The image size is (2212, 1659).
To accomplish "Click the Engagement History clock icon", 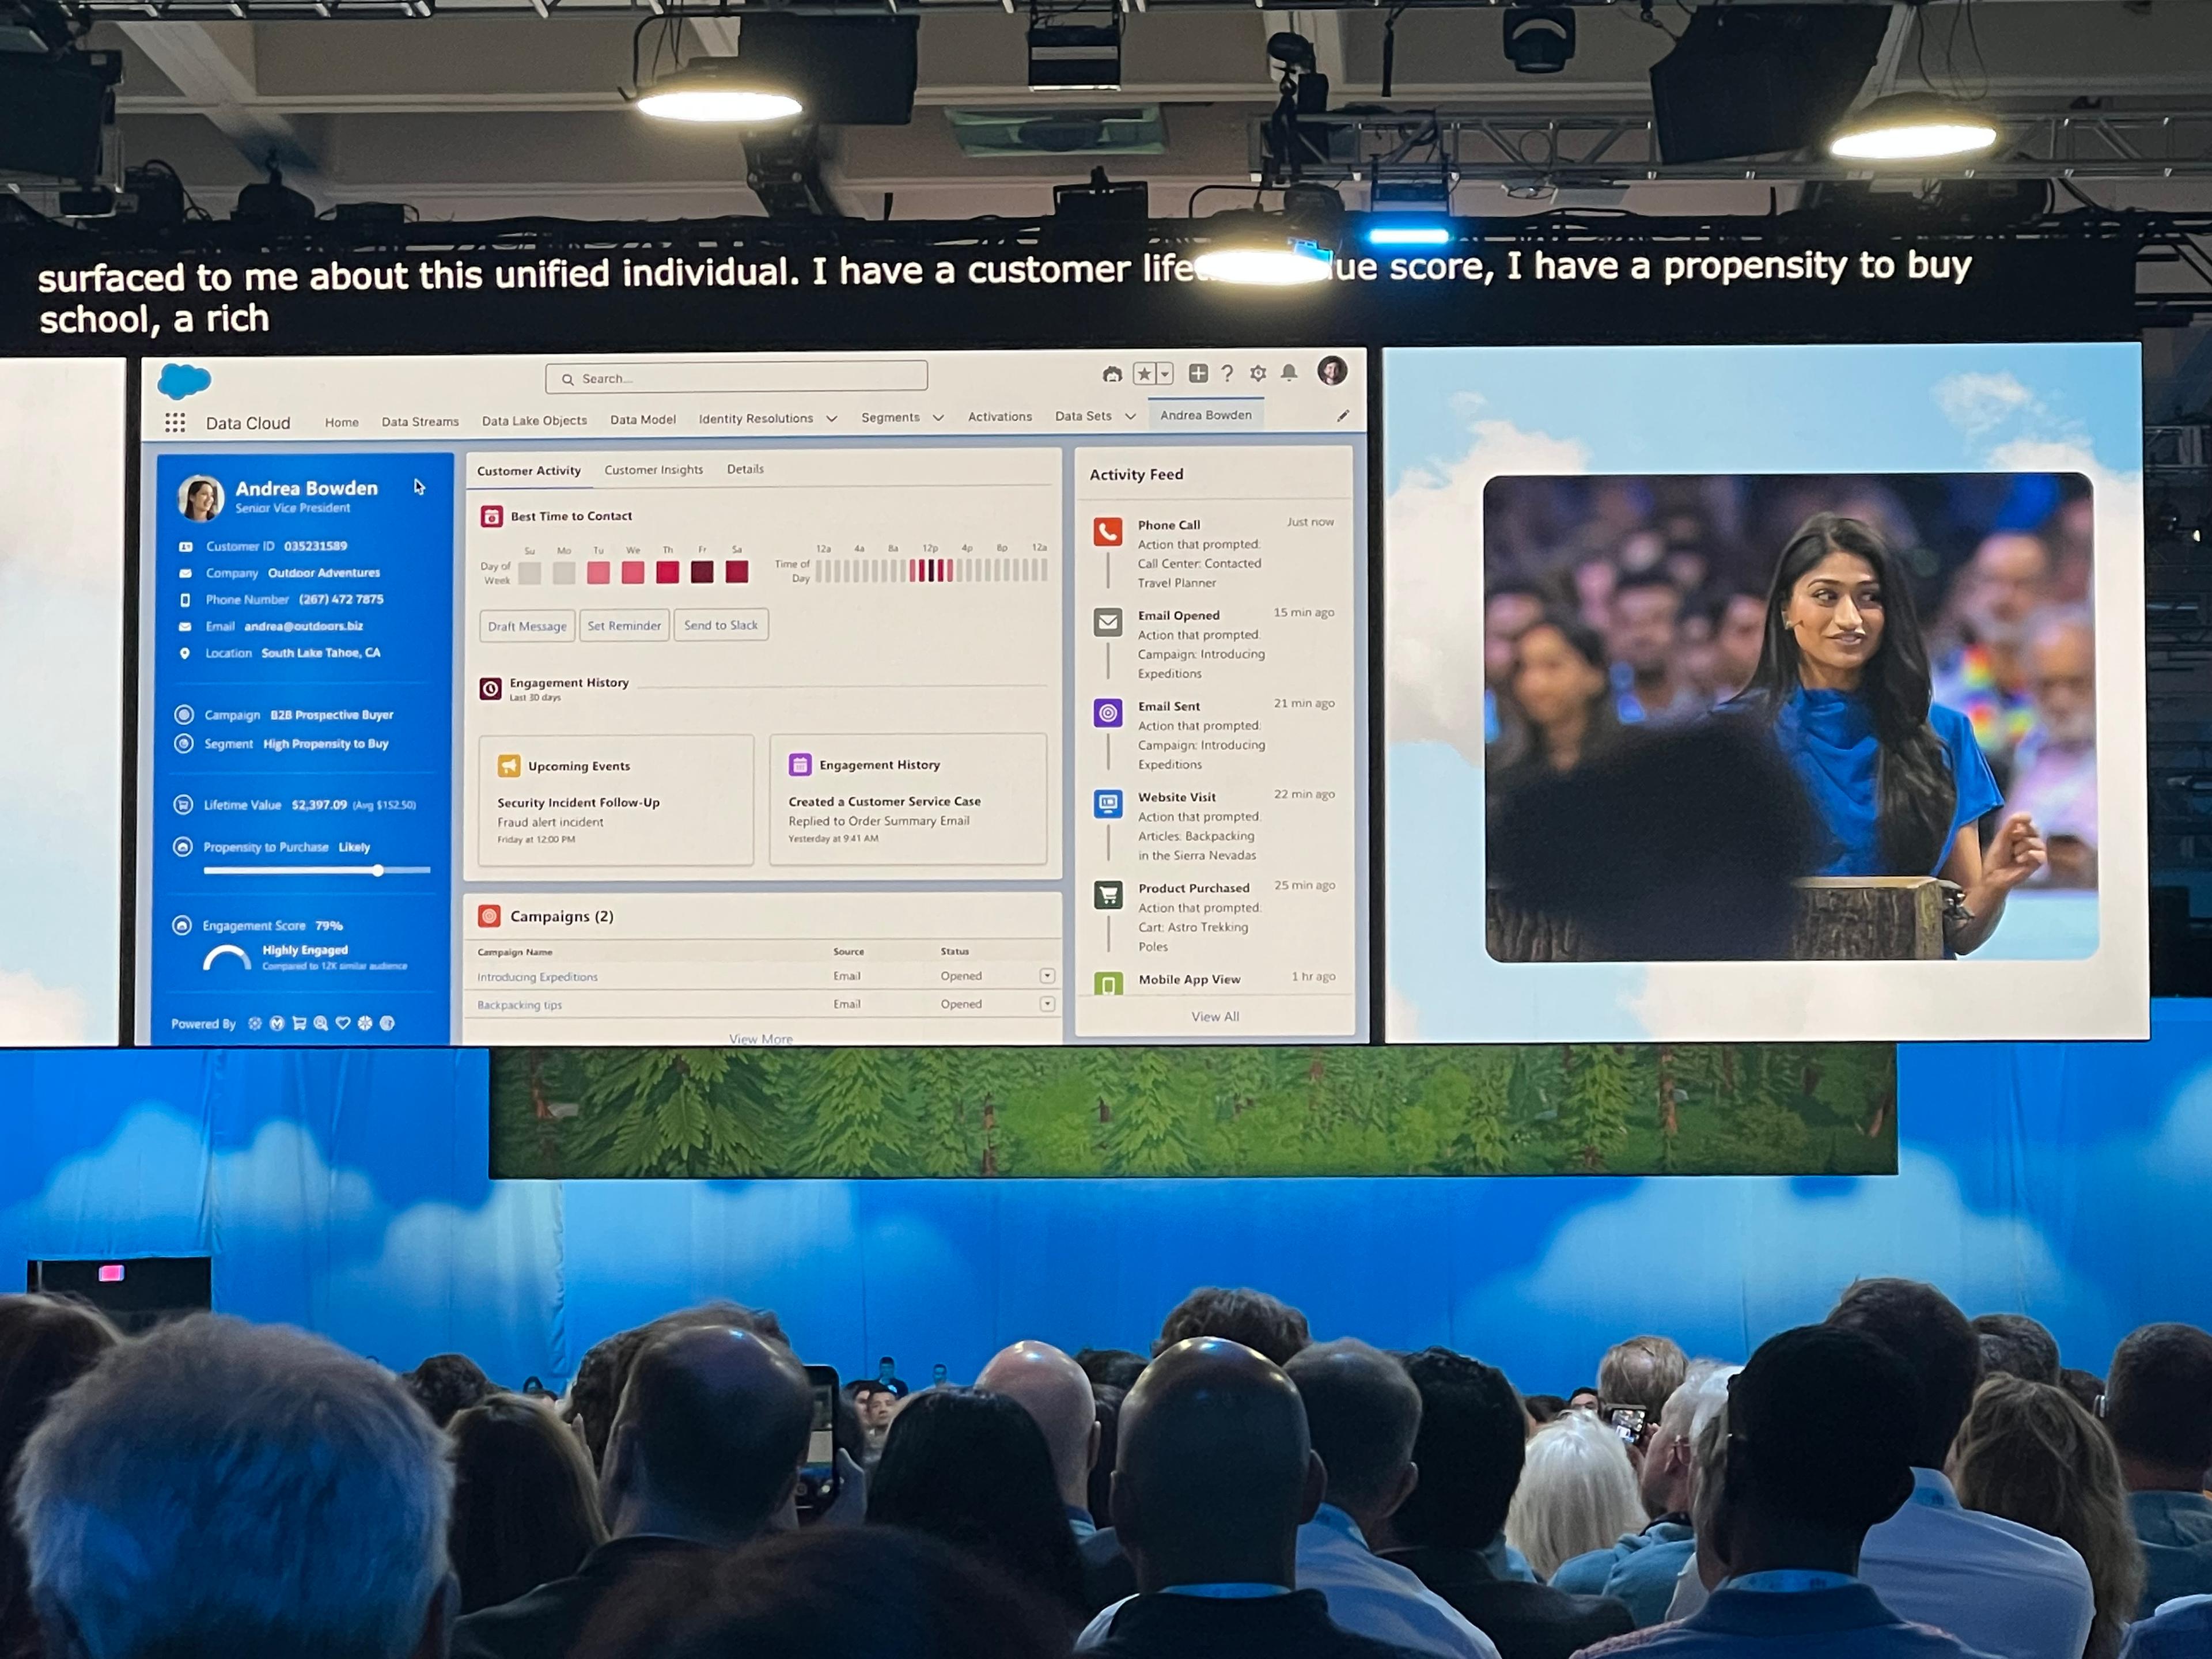I will (490, 689).
